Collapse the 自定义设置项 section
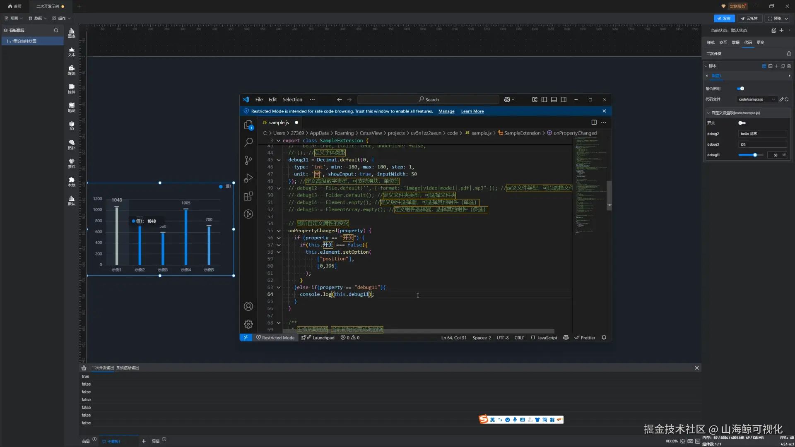 point(708,113)
